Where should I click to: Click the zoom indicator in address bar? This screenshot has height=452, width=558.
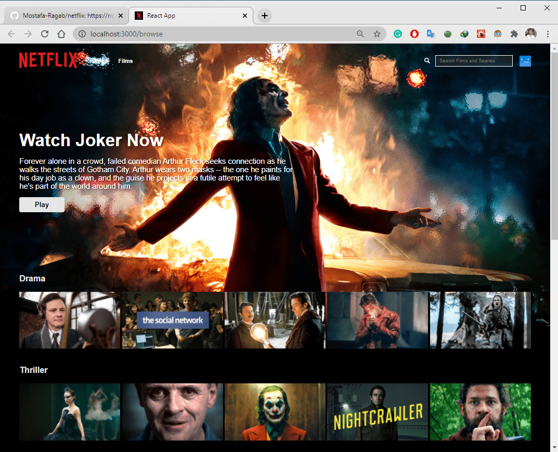click(360, 34)
